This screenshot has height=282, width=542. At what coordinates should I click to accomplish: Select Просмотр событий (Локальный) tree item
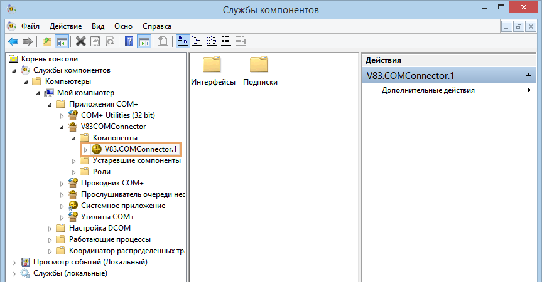90,262
